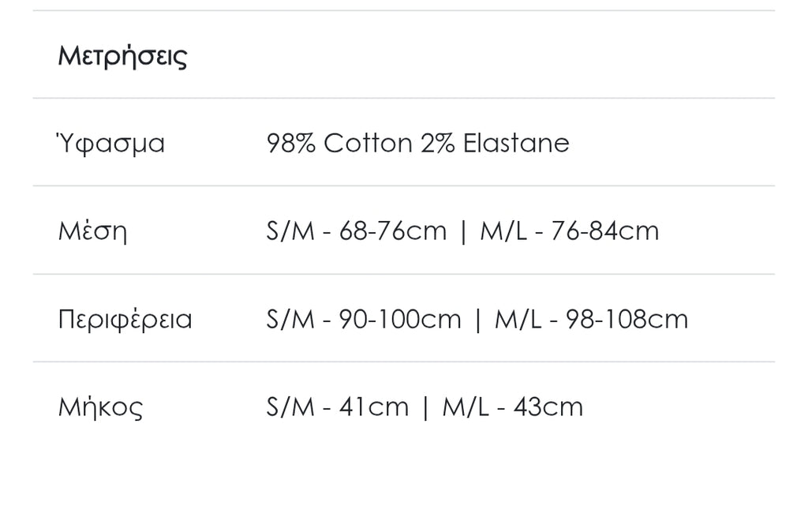Click the Μήκος row label
This screenshot has height=510, width=808.
coord(100,407)
